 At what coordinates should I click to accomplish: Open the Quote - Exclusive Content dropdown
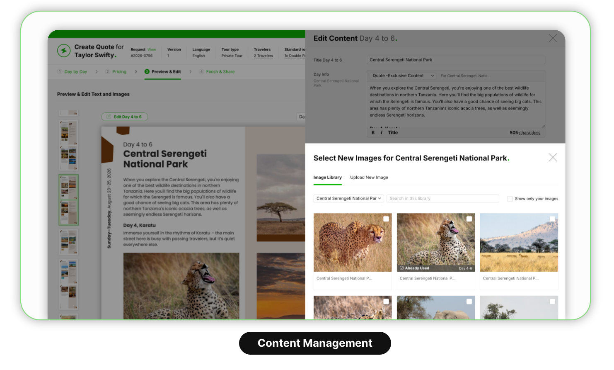[403, 76]
